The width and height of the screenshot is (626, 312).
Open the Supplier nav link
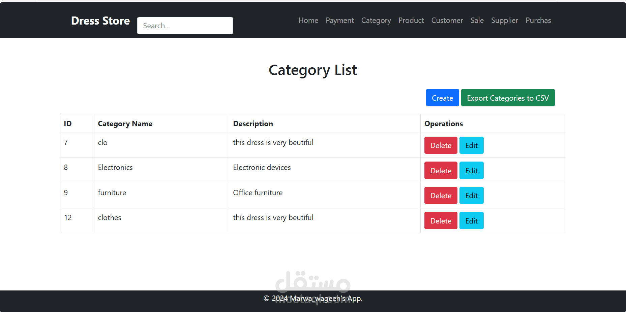tap(504, 21)
